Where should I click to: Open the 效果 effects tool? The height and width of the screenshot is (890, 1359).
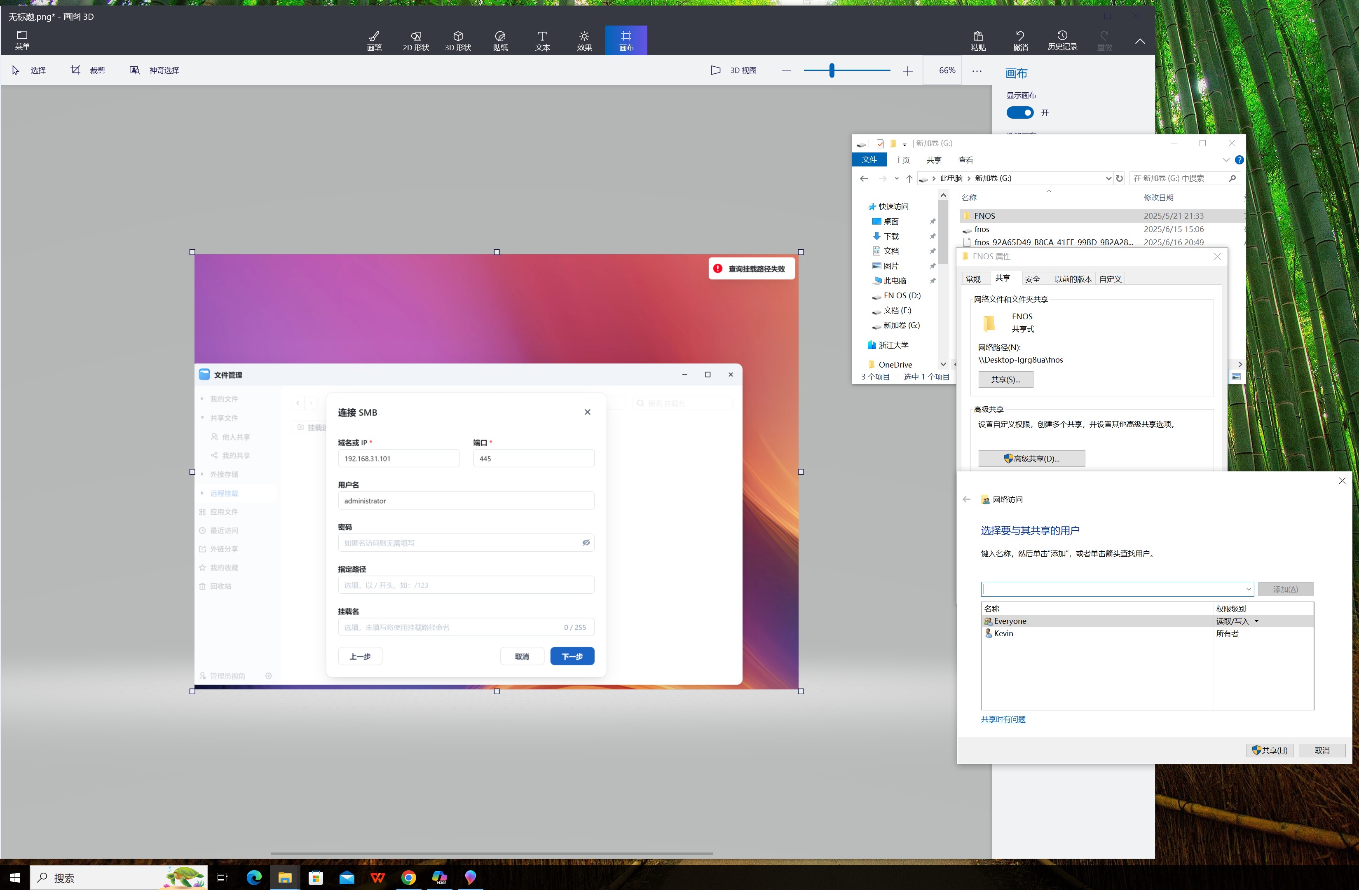(584, 40)
